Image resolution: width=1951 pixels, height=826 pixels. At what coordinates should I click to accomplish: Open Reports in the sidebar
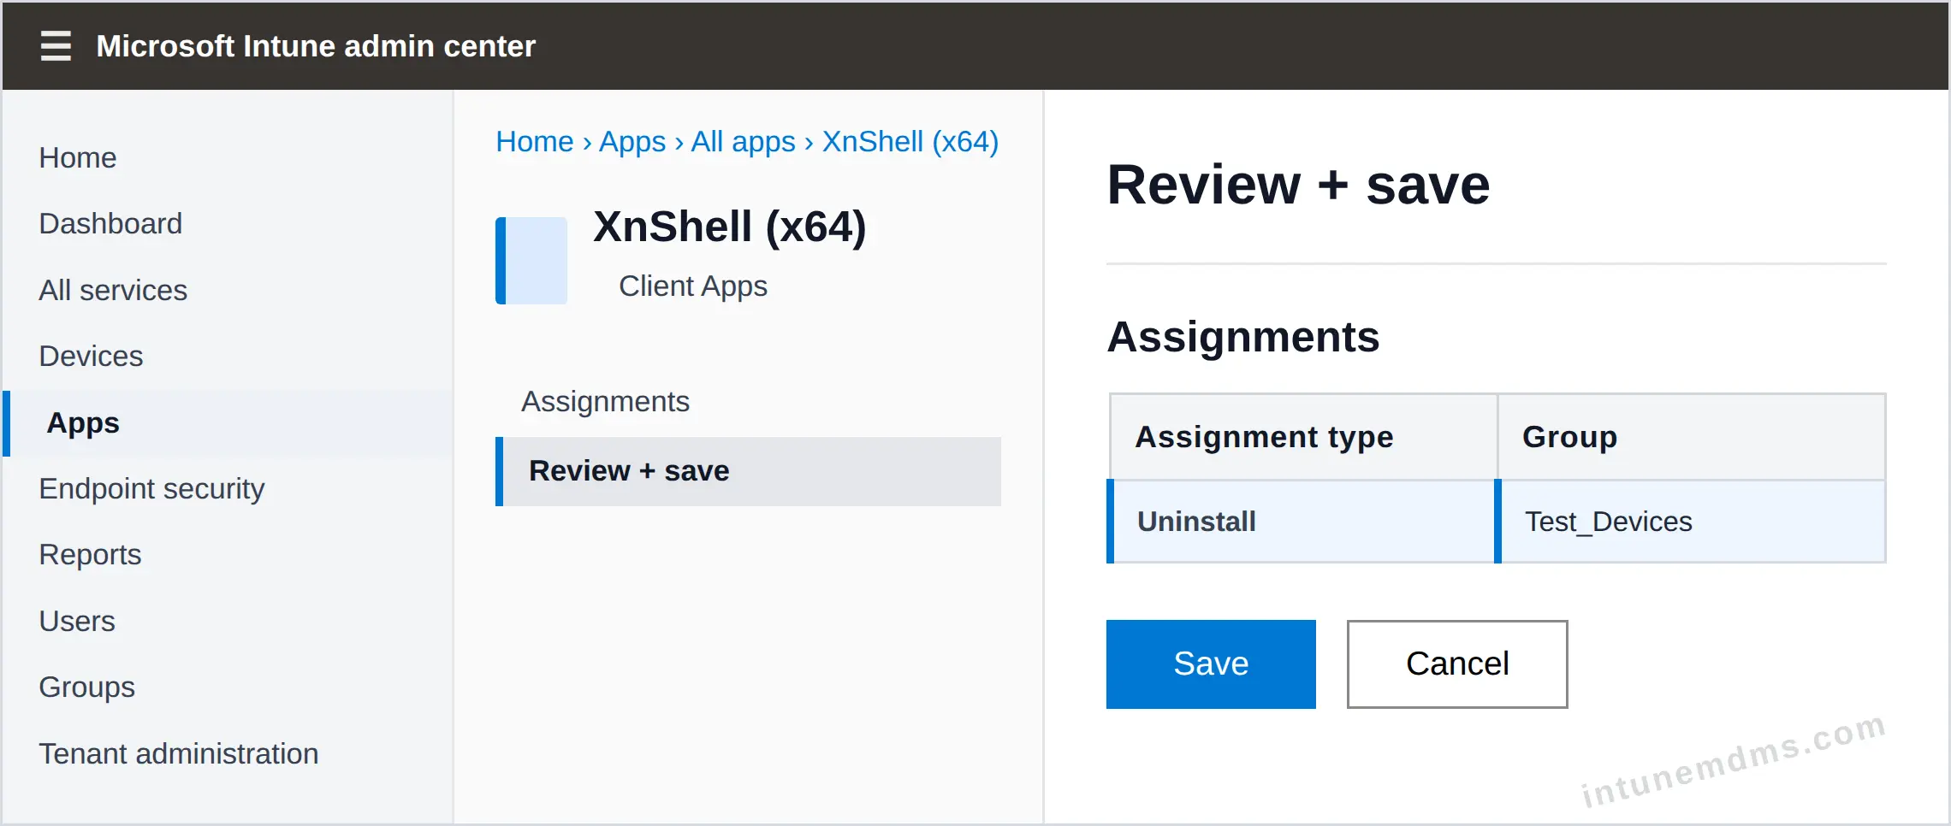(x=90, y=555)
